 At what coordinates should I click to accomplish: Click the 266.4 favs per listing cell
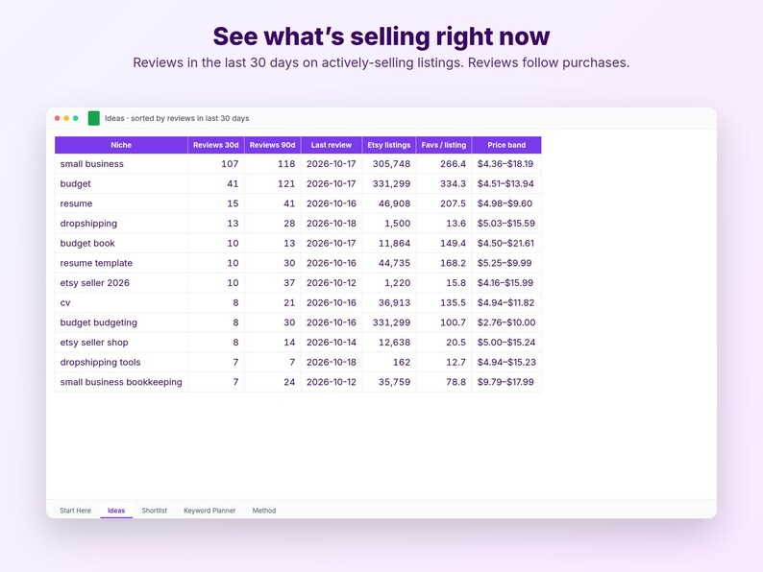tap(444, 164)
